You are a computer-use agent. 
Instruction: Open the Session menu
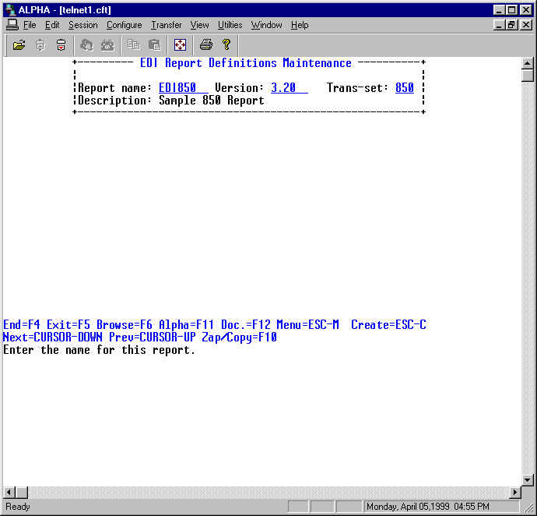point(82,25)
